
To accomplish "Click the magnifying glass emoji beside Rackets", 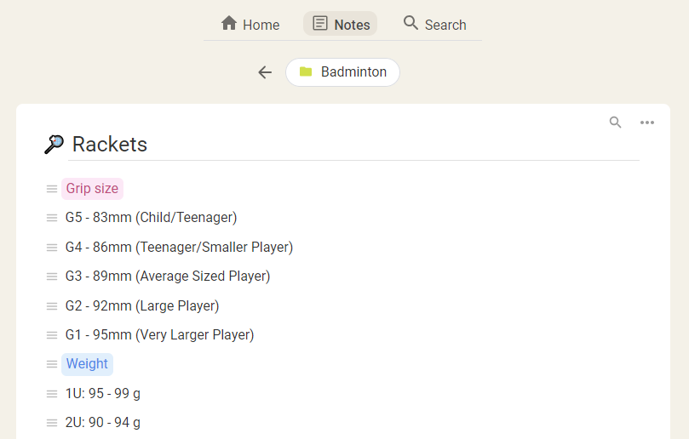I will [54, 145].
